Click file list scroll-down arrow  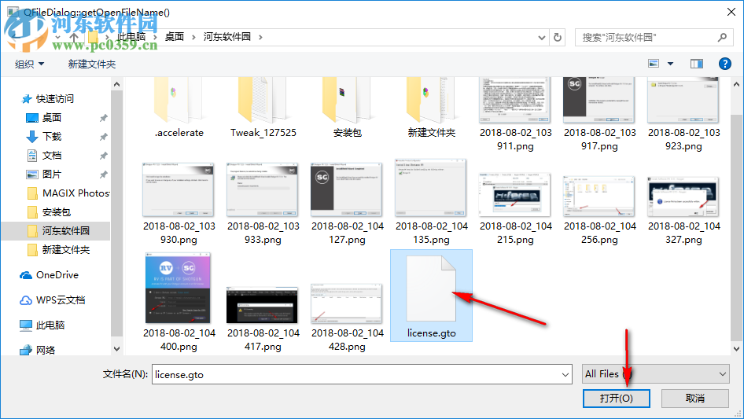[x=736, y=349]
